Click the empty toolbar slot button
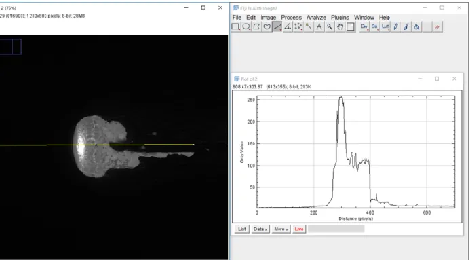This screenshot has height=260, width=470. coord(427,26)
